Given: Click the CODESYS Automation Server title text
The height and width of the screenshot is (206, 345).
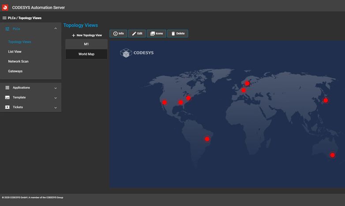Looking at the screenshot, I should [38, 7].
